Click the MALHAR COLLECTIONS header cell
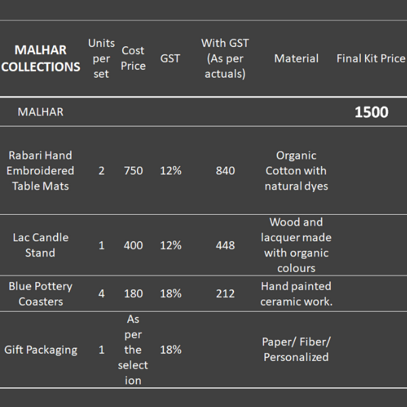 click(x=41, y=58)
